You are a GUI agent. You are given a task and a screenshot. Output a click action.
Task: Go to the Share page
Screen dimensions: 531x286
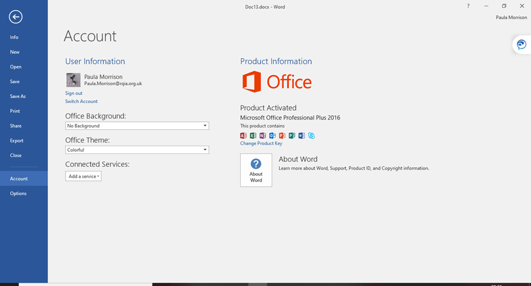coord(24,126)
